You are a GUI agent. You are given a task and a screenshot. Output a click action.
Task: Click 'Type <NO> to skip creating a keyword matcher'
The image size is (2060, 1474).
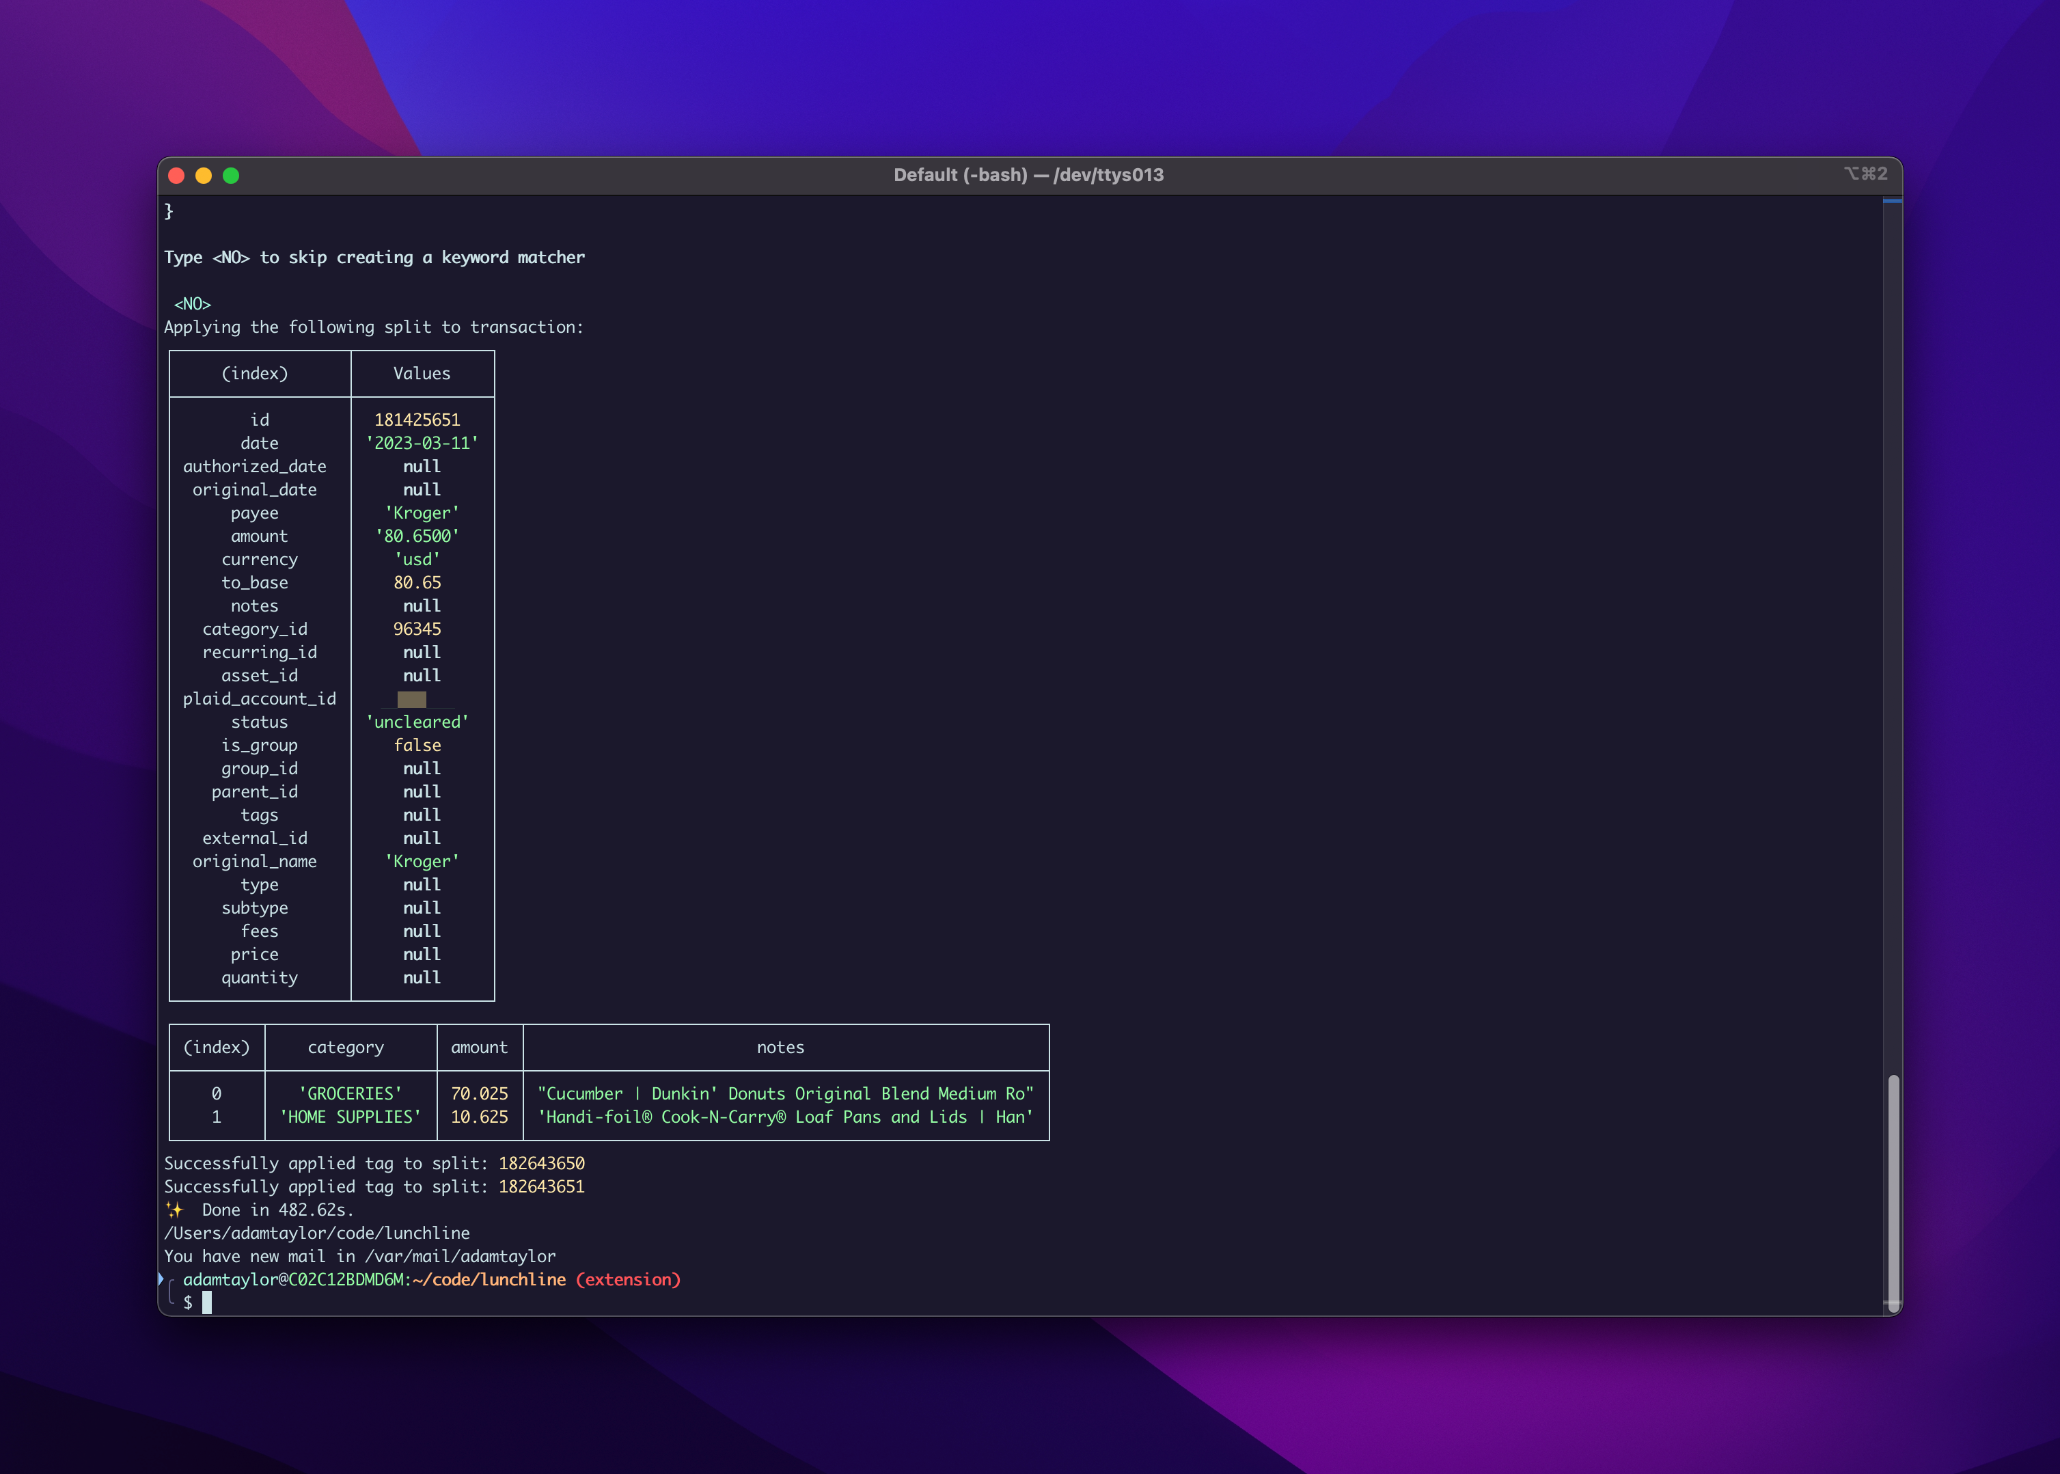click(374, 257)
